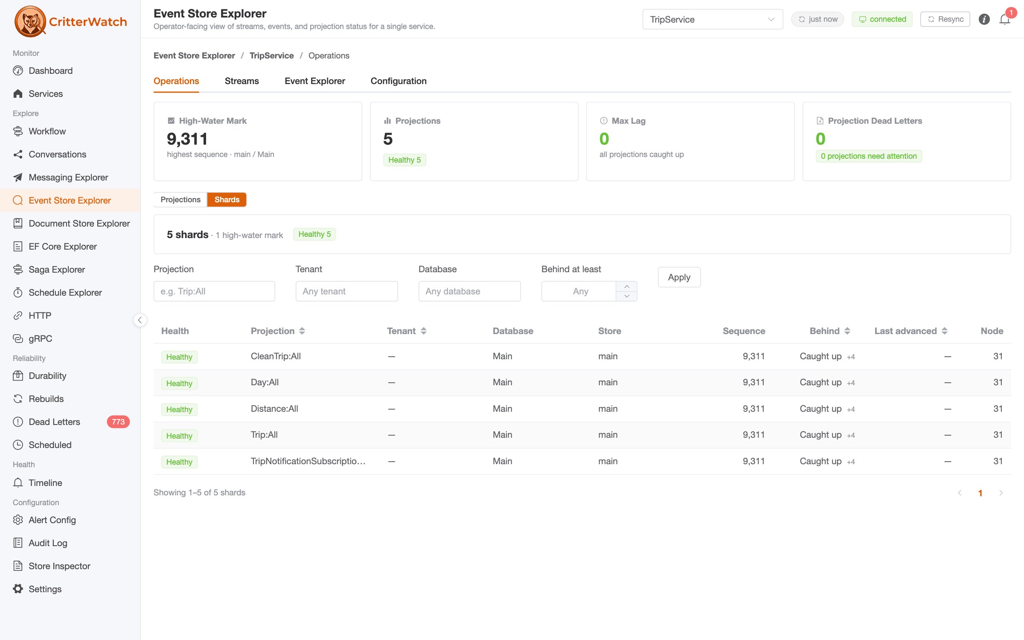The width and height of the screenshot is (1024, 640).
Task: Switch to Projections segmented toggle
Action: coord(180,200)
